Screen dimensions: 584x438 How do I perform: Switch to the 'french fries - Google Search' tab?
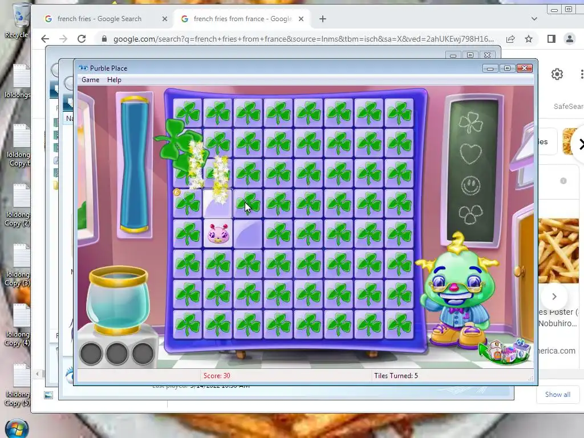point(99,19)
